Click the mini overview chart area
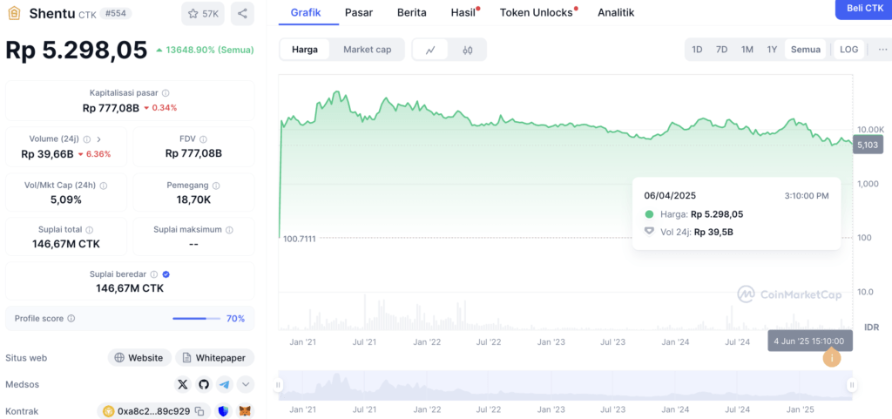Viewport: 892px width, 419px height. click(564, 385)
